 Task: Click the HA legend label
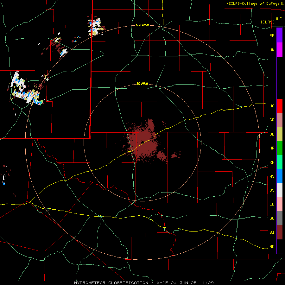tap(272, 106)
